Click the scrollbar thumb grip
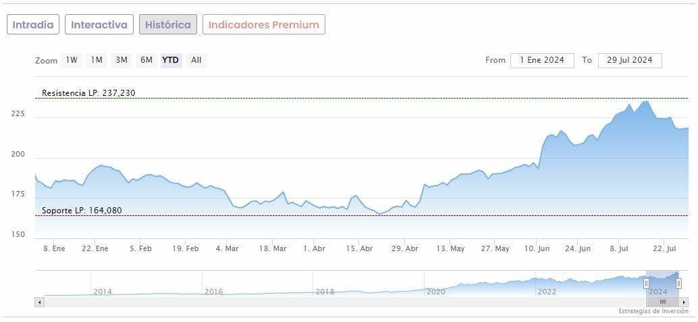Screen dimensions: 698x322 click(x=663, y=302)
